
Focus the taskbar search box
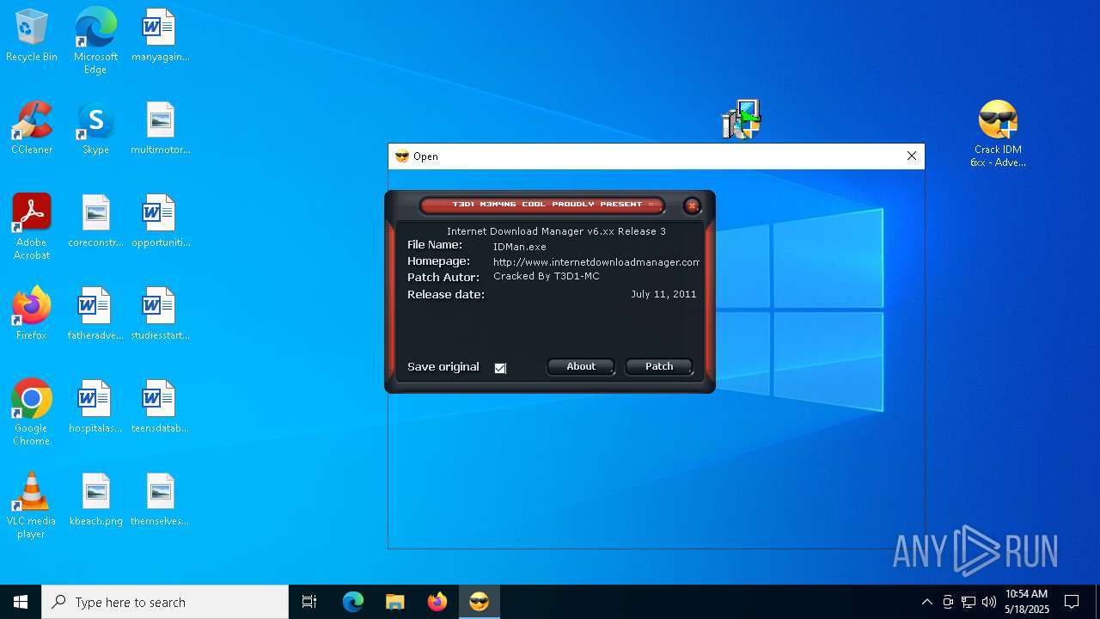click(165, 602)
